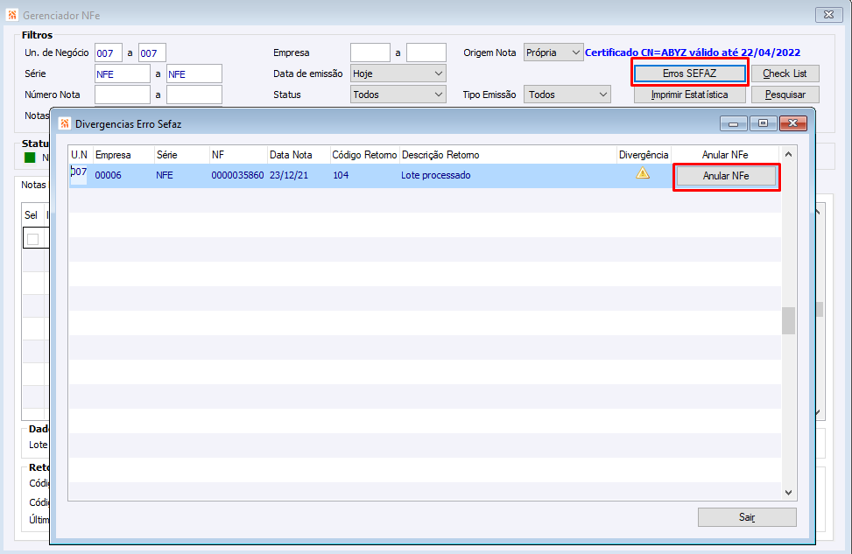Click the Anular NFe column header

725,155
